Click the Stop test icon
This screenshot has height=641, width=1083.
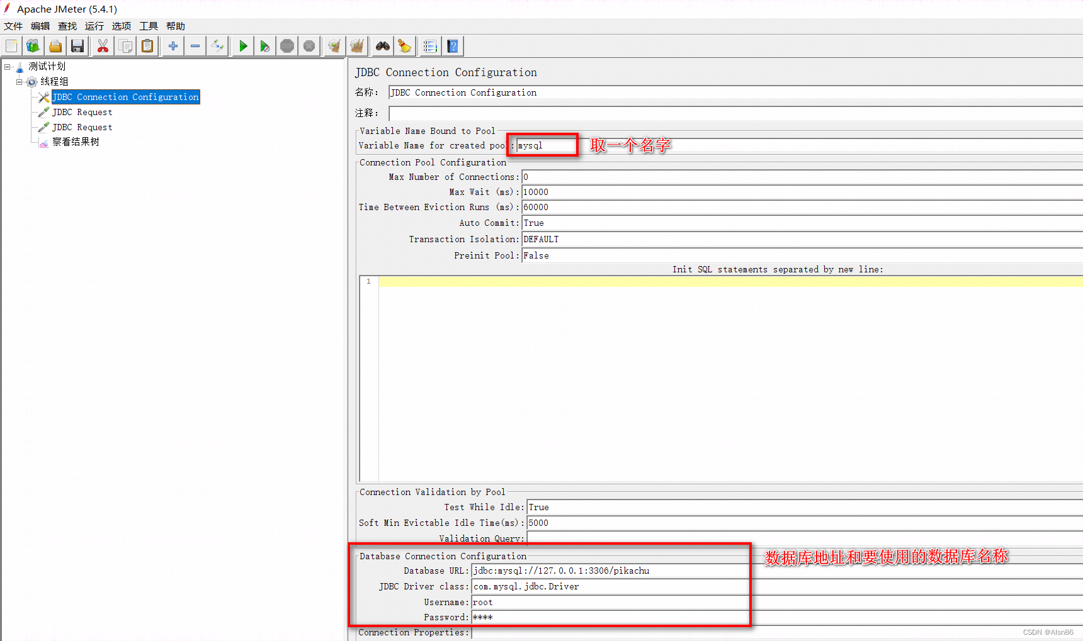coord(287,46)
